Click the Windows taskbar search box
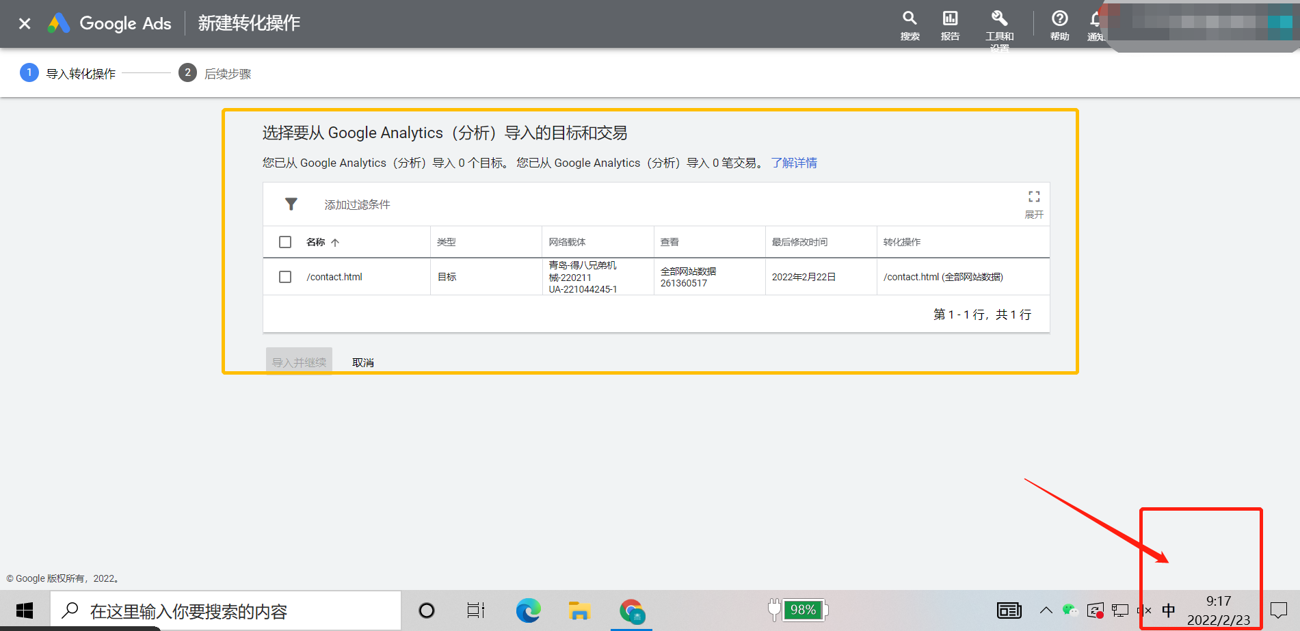Screen dimensions: 1300x631 [226, 610]
